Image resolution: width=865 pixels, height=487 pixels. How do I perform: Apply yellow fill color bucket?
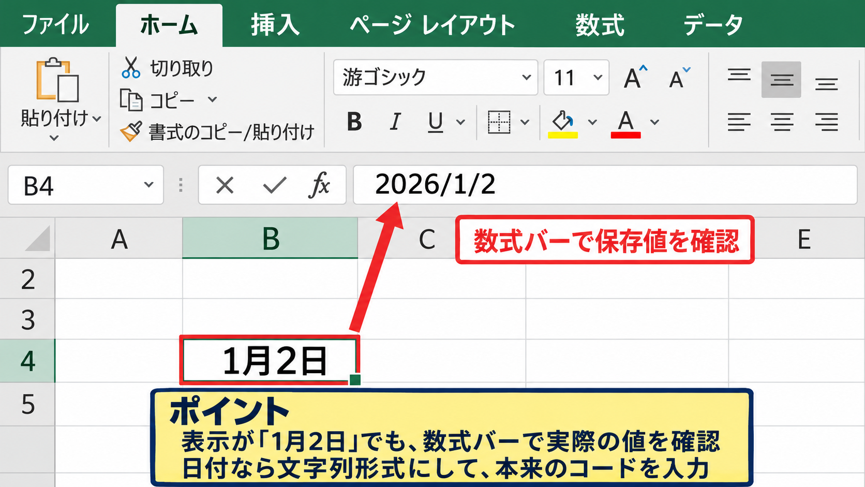click(x=563, y=123)
